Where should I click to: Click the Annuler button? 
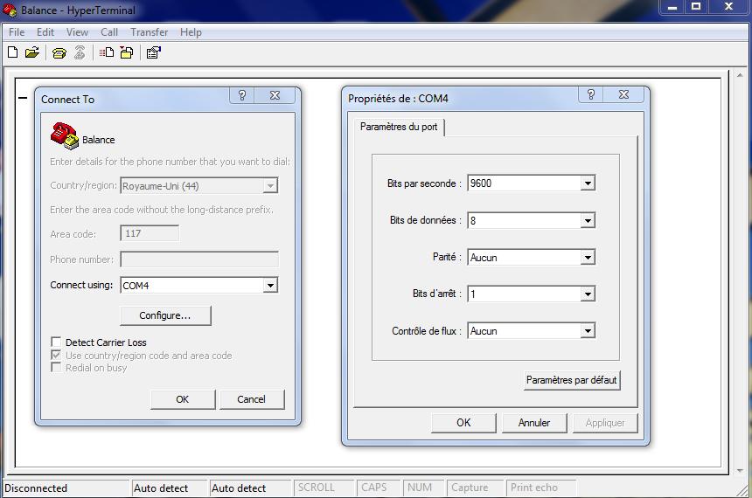(534, 423)
